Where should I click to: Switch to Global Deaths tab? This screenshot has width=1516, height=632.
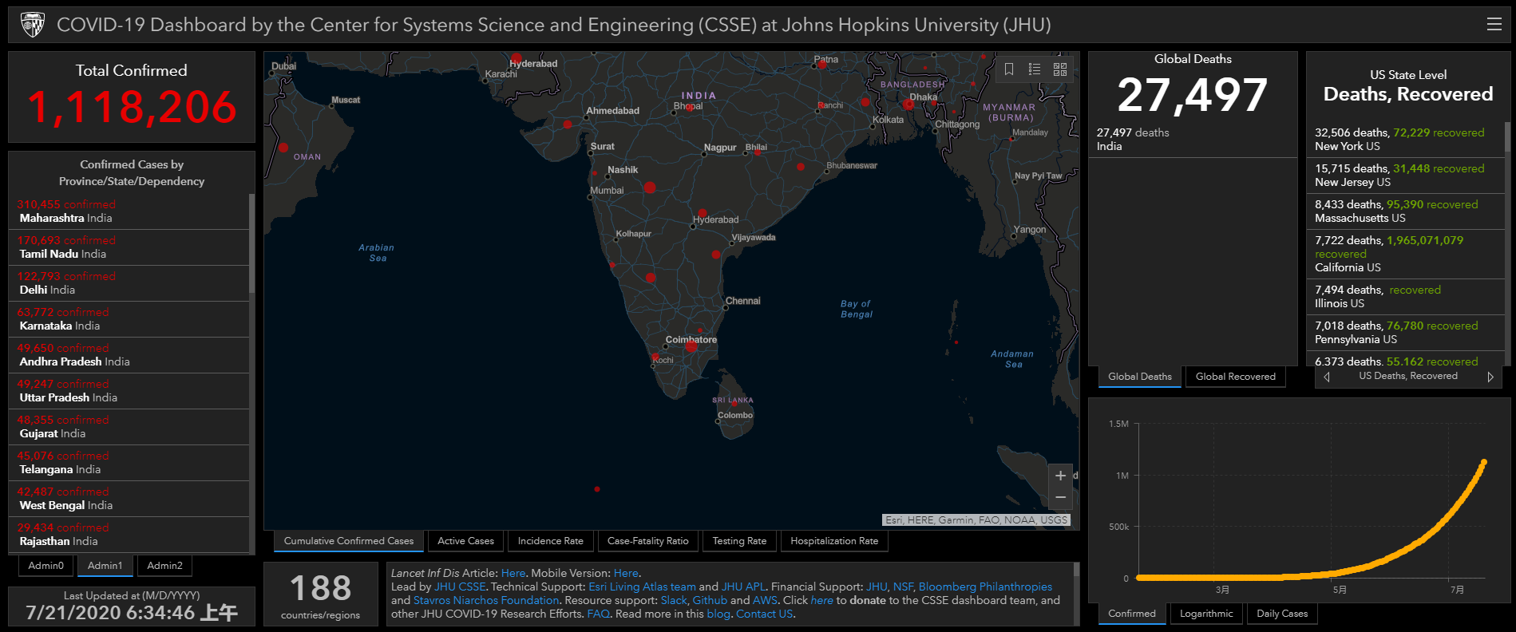pyautogui.click(x=1140, y=377)
